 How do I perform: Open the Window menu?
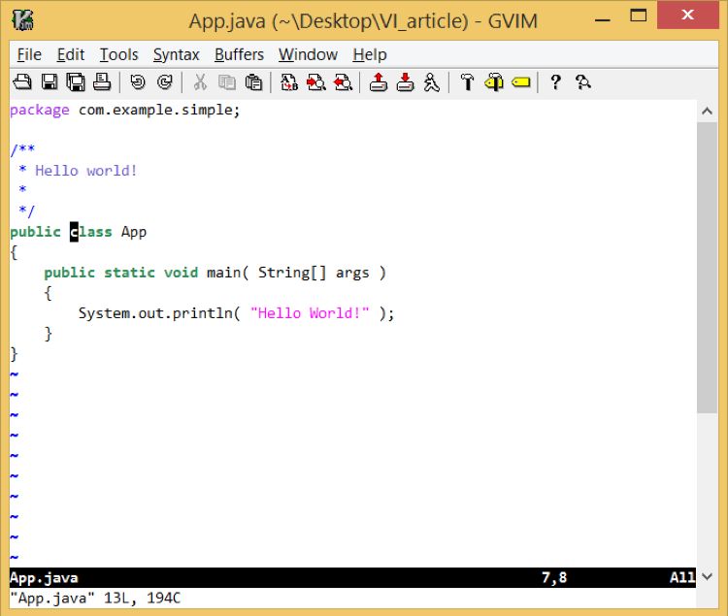308,54
